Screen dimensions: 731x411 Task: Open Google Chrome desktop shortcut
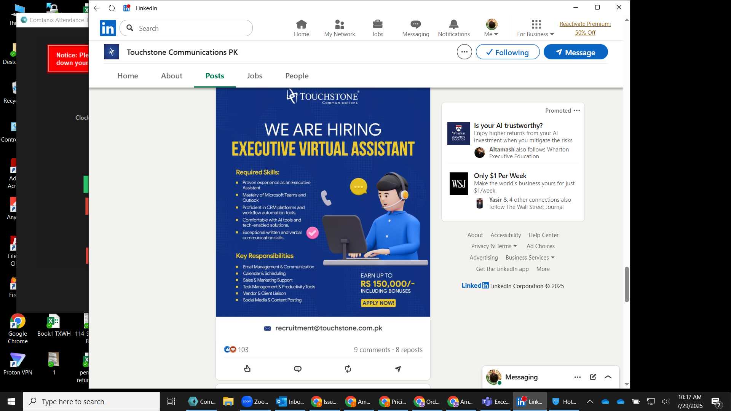click(18, 329)
